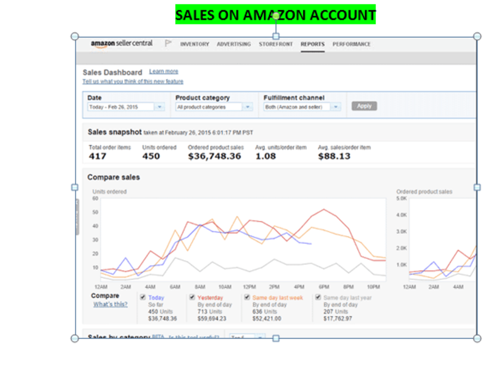Select the top-right picture resize handle
This screenshot has width=491, height=368.
(477, 36)
